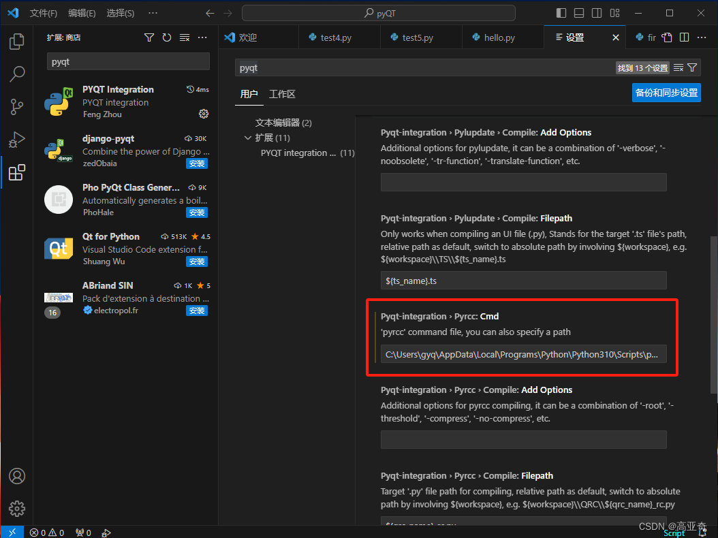
Task: Click the filter icon in the settings search bar
Action: 693,67
